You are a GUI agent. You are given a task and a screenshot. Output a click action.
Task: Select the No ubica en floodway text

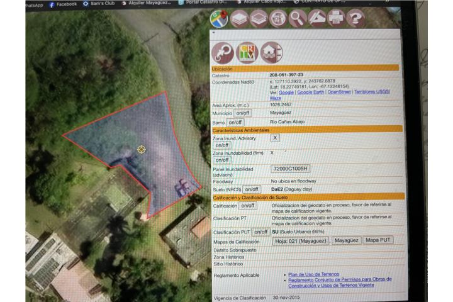[x=294, y=181]
